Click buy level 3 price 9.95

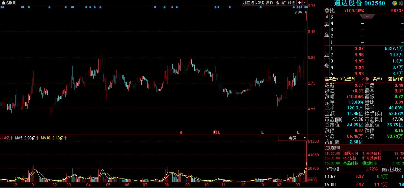(359, 61)
